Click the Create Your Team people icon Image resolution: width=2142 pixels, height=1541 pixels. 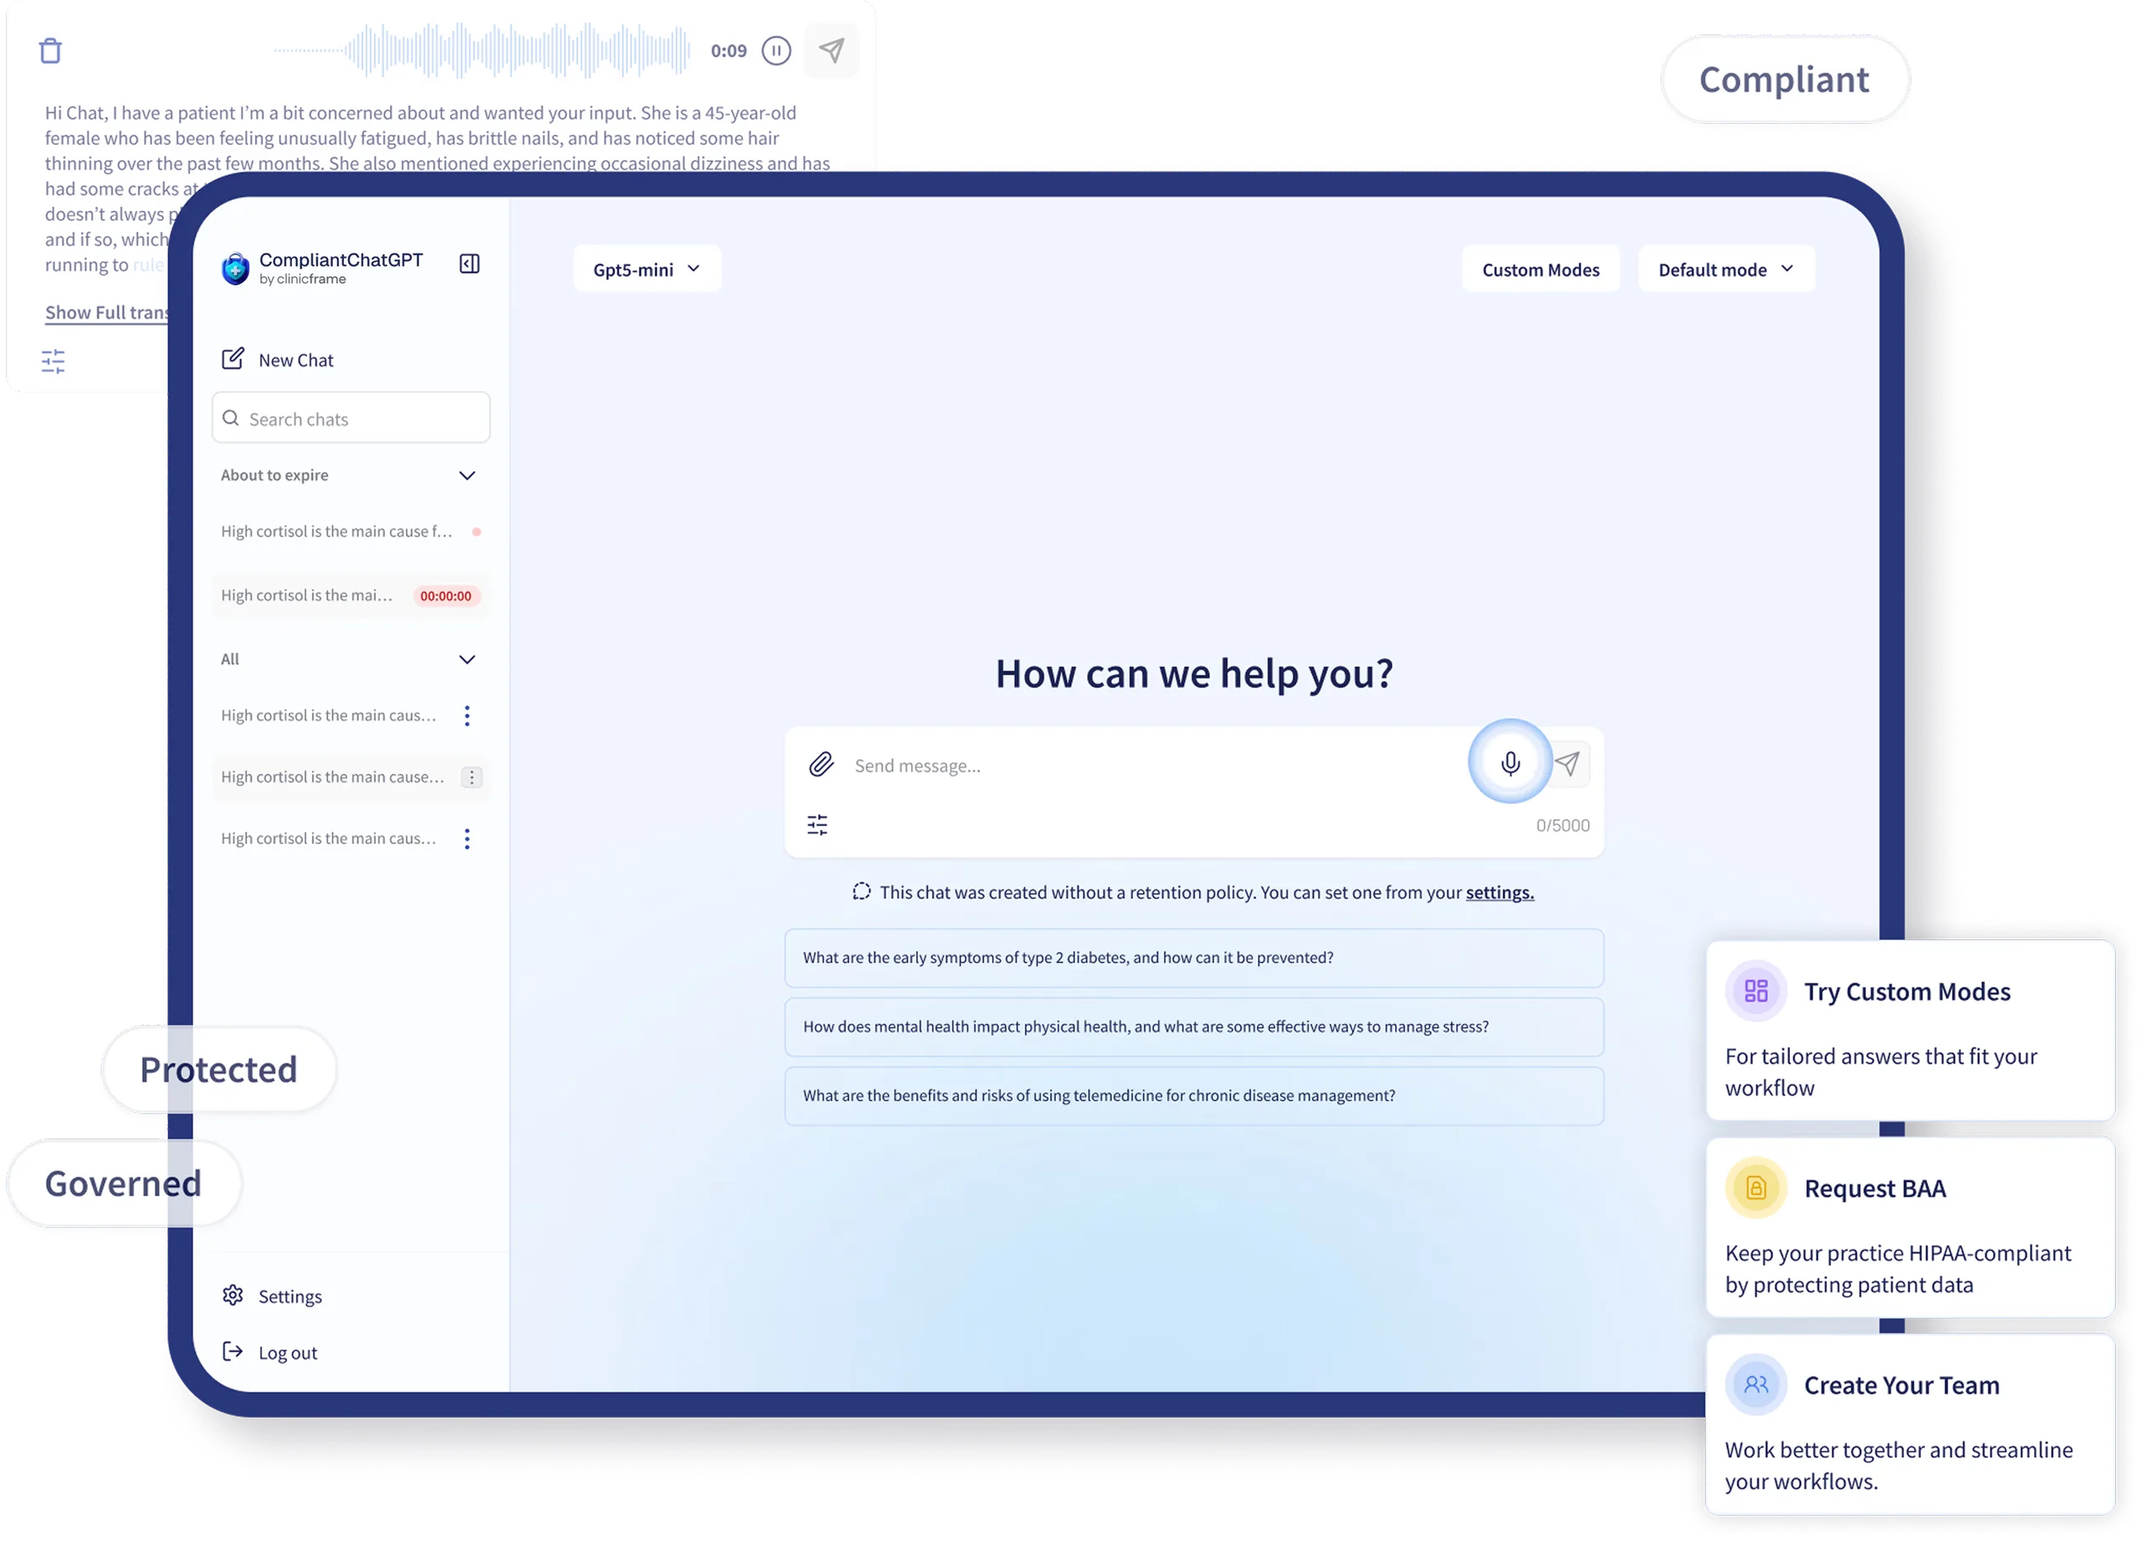1755,1385
